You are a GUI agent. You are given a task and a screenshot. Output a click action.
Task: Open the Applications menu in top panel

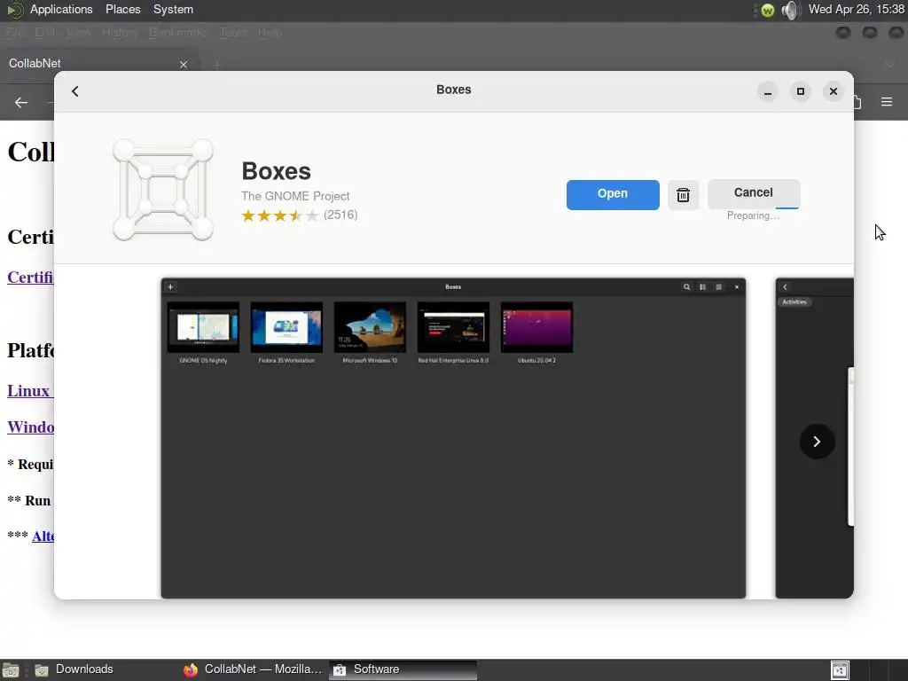(61, 9)
